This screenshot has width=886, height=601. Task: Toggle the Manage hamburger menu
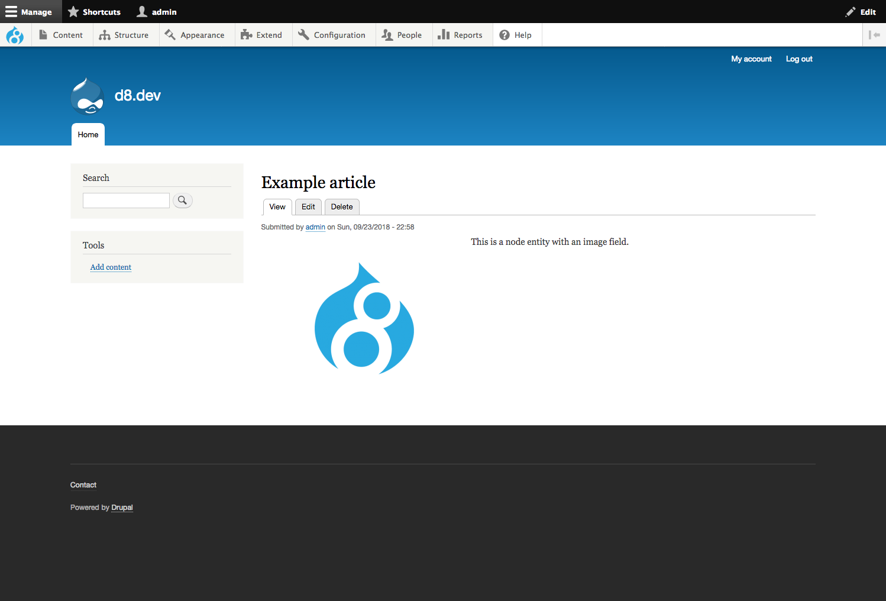click(x=31, y=12)
